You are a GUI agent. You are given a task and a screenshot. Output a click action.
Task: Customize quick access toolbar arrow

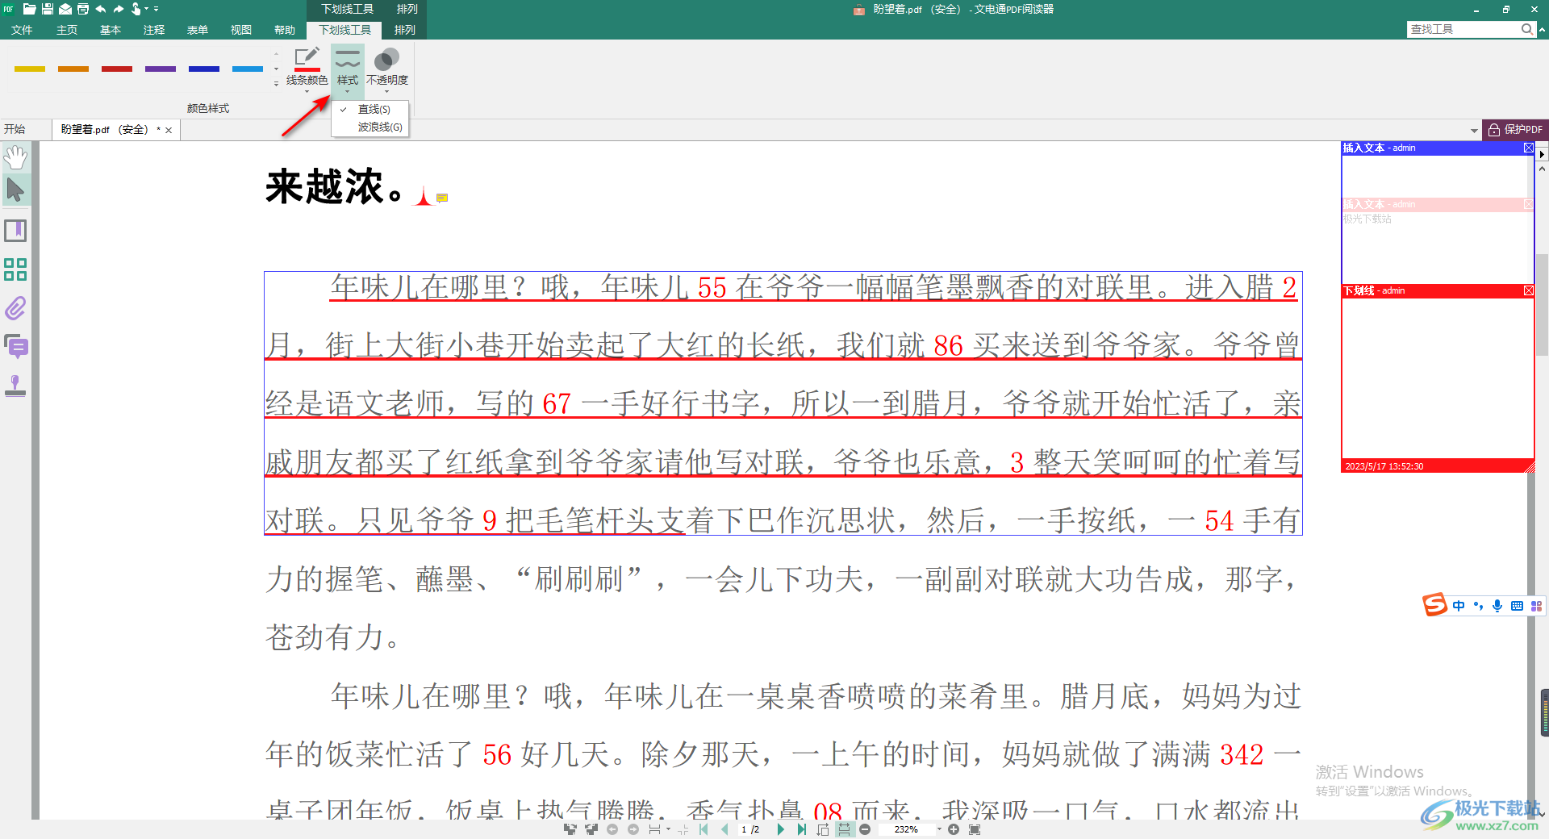coord(156,9)
